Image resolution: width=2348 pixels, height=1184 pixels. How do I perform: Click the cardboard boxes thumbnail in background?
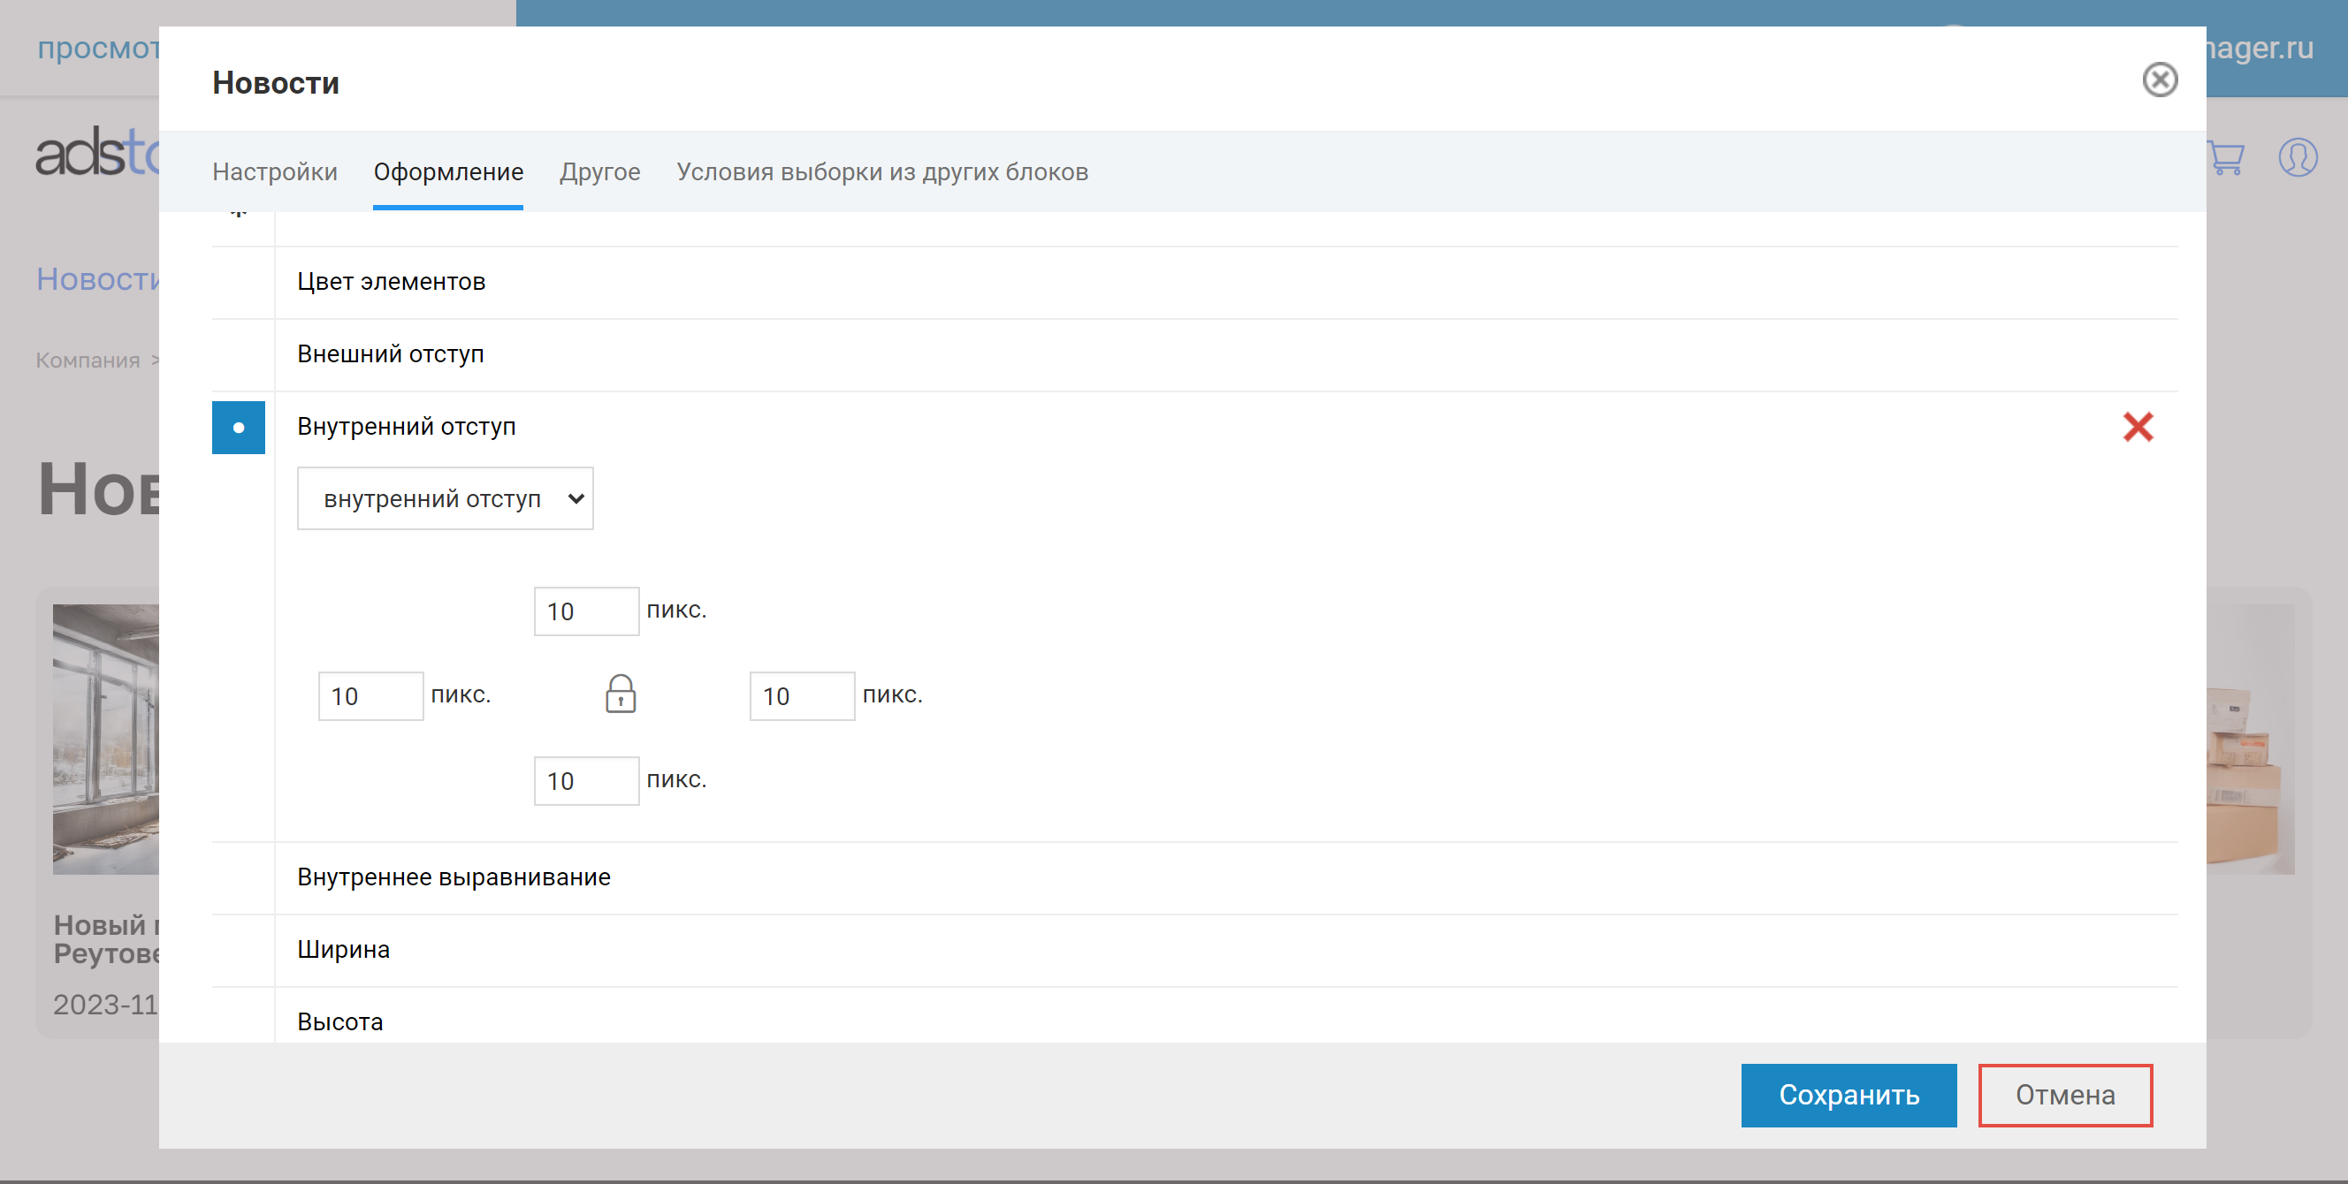click(x=2251, y=740)
